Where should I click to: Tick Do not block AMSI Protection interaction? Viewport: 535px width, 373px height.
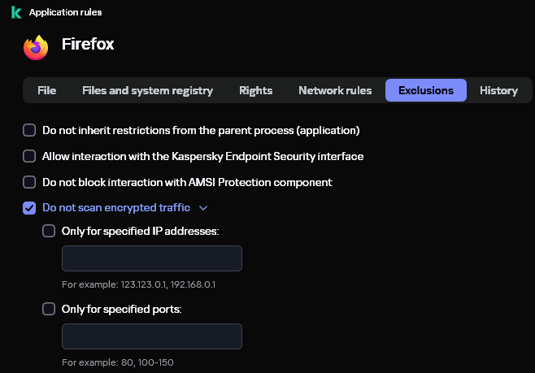(29, 182)
